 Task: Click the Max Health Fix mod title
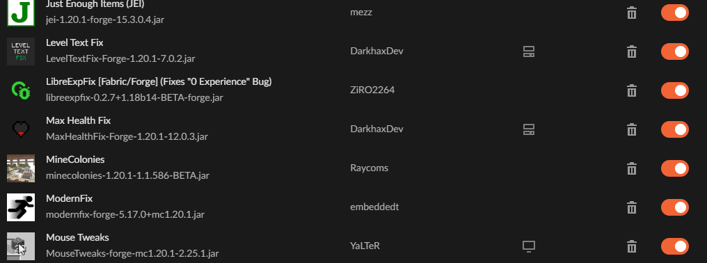(78, 120)
